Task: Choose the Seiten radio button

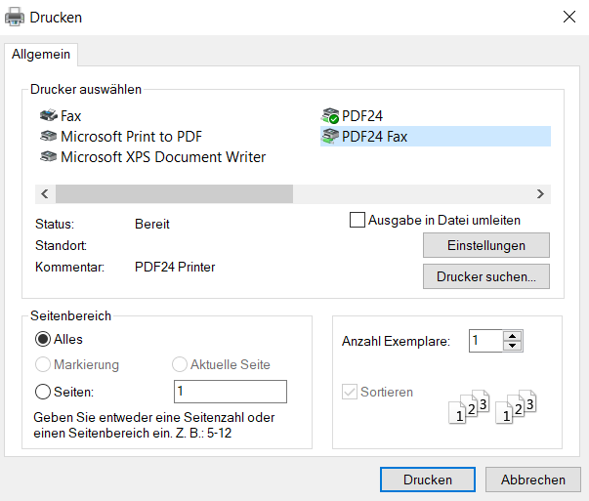Action: click(x=43, y=392)
